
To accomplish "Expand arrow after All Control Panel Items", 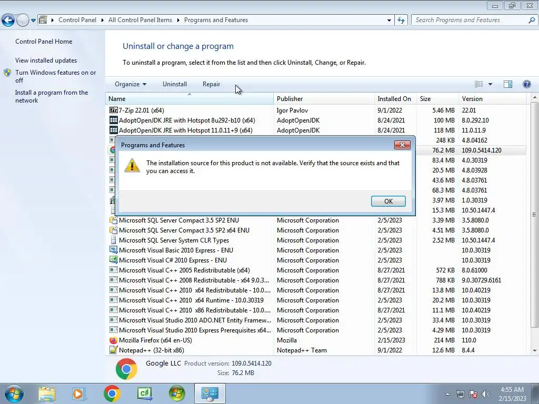I will (178, 21).
